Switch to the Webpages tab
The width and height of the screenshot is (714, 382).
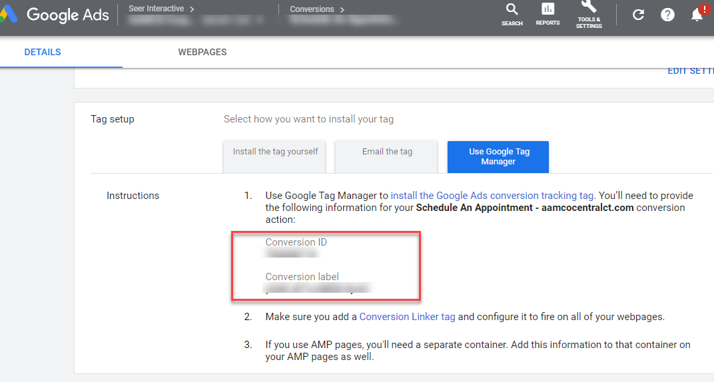coord(202,52)
